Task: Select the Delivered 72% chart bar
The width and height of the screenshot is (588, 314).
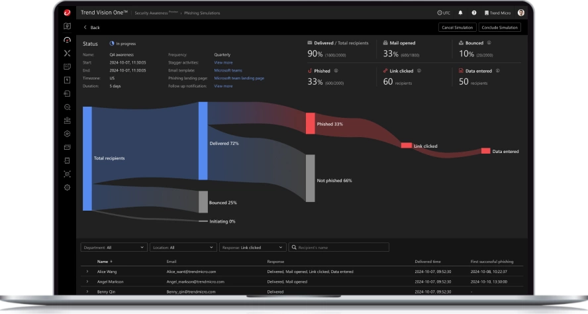Action: 203,140
